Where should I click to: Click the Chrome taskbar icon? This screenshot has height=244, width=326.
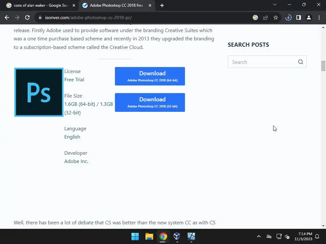pyautogui.click(x=163, y=236)
